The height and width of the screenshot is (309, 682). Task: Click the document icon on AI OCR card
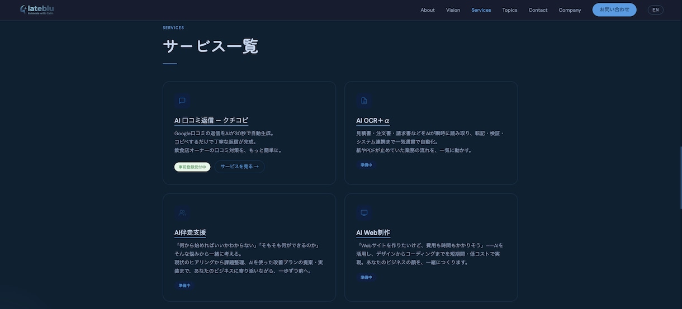[x=364, y=101]
